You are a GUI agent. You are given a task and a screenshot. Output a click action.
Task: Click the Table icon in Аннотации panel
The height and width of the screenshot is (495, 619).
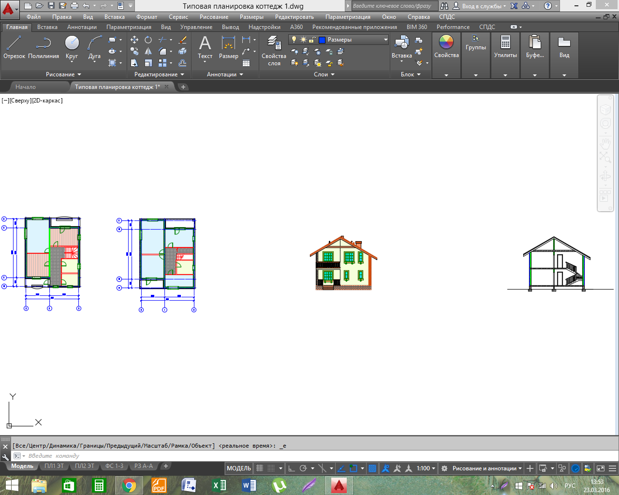click(x=246, y=63)
